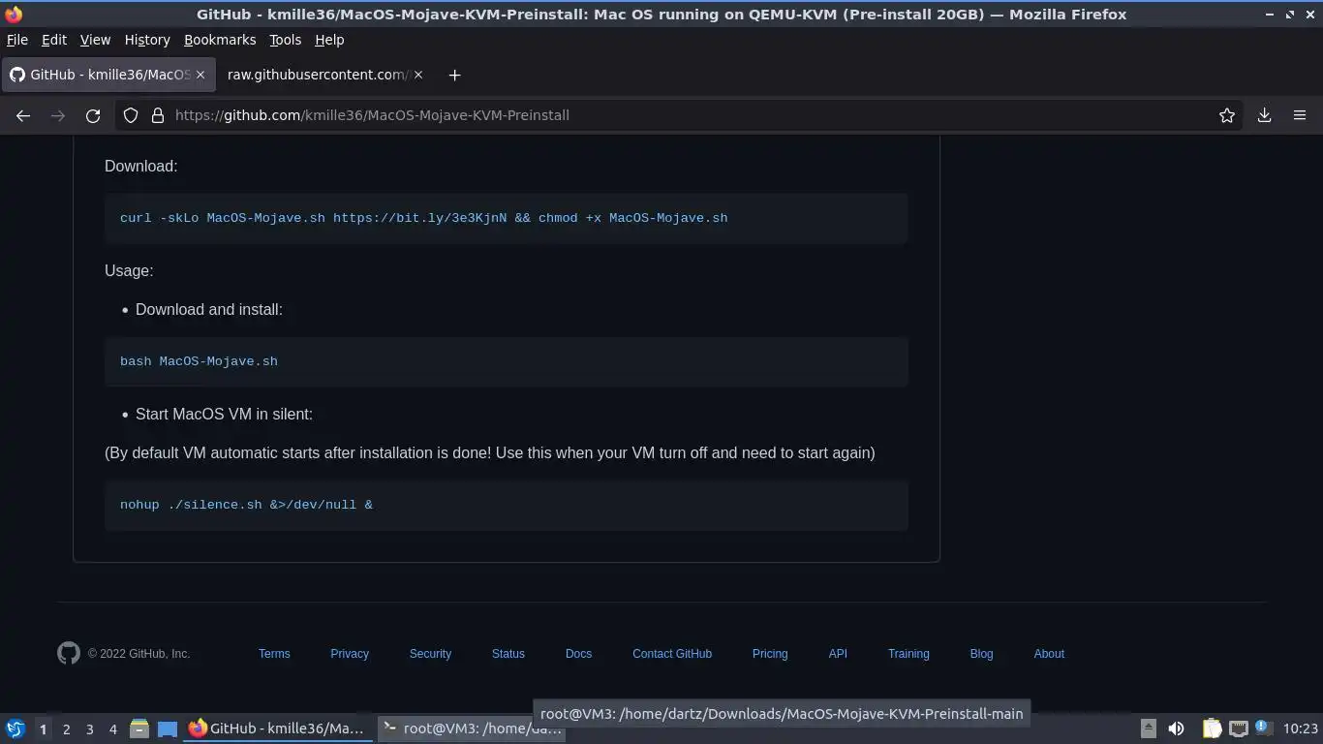The width and height of the screenshot is (1323, 744).
Task: Open the Lubuntu start menu
Action: (x=15, y=728)
